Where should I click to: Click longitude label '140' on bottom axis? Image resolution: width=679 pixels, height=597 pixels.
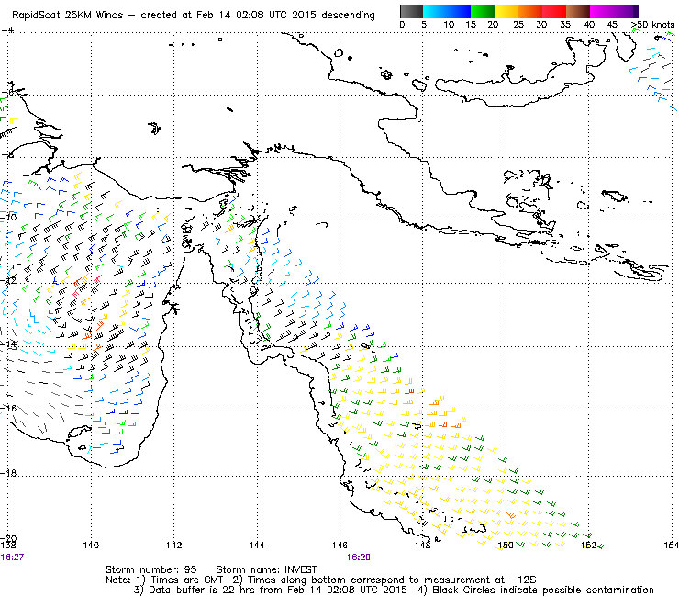(x=91, y=545)
